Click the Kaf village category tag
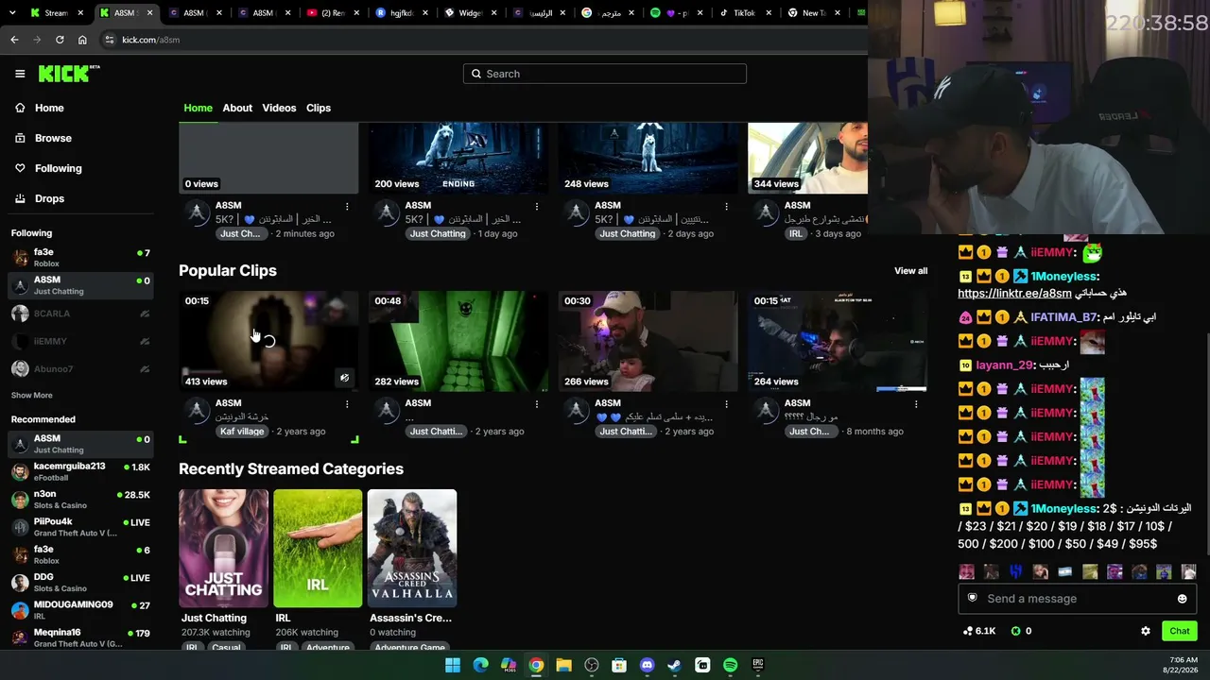Screen dimensions: 1210x680 pos(242,432)
